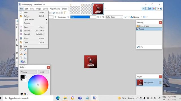The width and height of the screenshot is (181, 101).
Task: Choose New... from the File menu
Action: coord(34,12)
